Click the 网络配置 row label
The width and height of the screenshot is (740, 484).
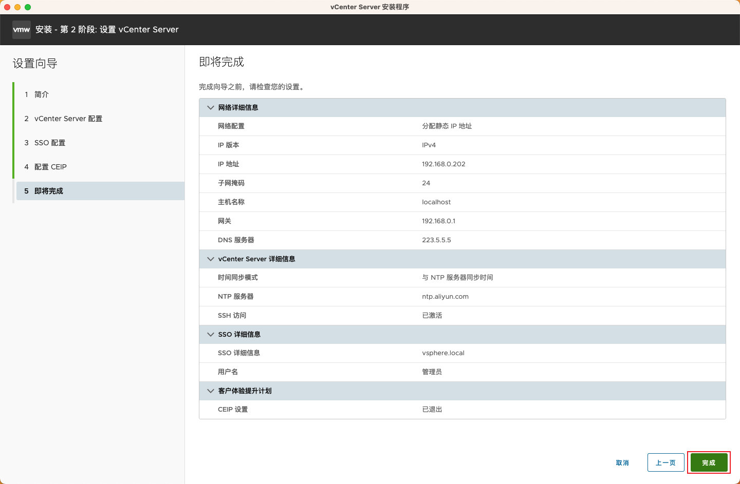click(231, 126)
